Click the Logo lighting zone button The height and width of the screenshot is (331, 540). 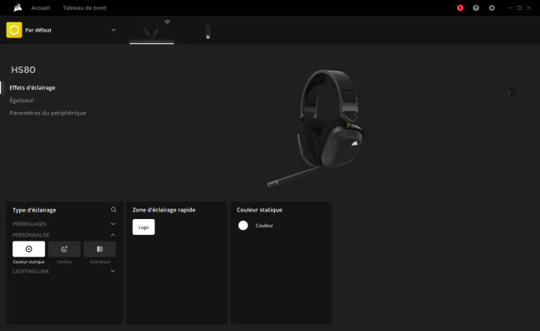pos(144,226)
